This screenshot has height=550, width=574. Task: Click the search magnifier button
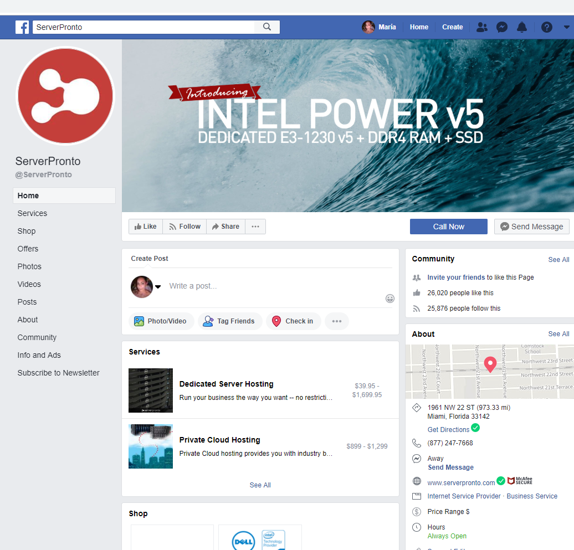pos(267,27)
